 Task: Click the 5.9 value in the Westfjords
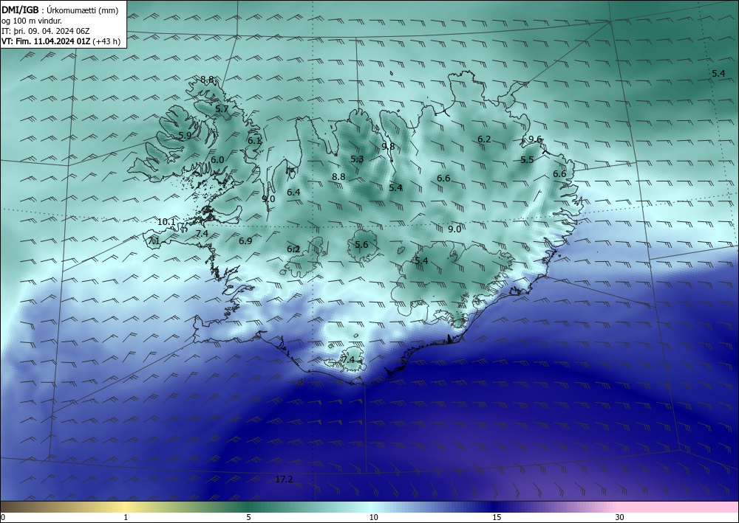pos(185,135)
